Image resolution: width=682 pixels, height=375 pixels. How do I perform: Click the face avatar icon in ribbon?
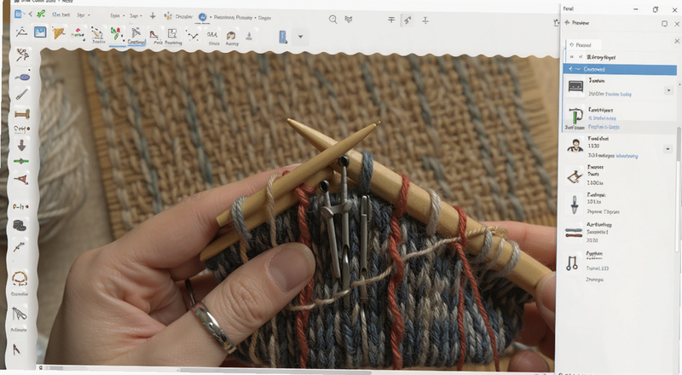(231, 36)
